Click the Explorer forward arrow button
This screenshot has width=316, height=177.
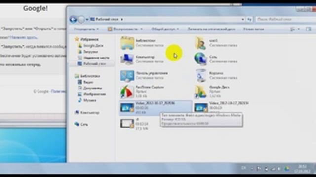[x=81, y=20]
